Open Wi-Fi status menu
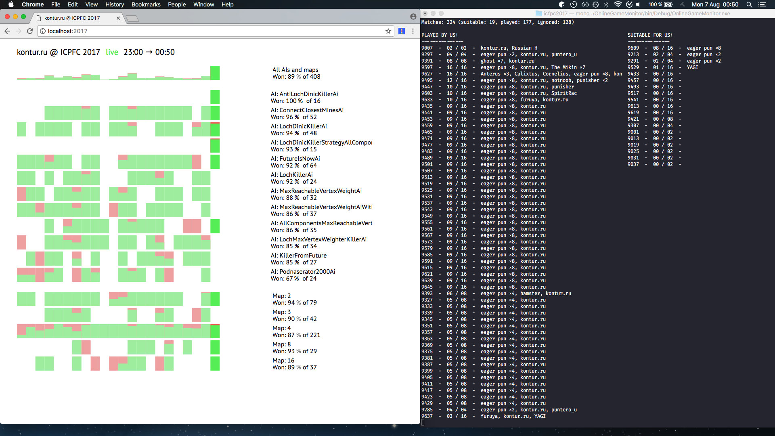775x436 pixels. [x=618, y=4]
